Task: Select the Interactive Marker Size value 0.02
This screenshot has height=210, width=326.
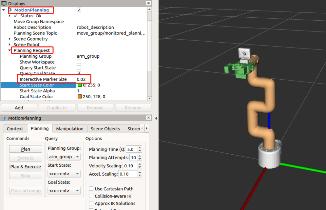Action: click(x=81, y=79)
